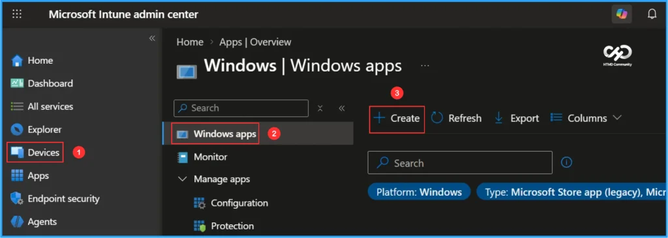Screen dimensions: 668x238
Task: Select Windows apps in the blade menu
Action: [258, 133]
